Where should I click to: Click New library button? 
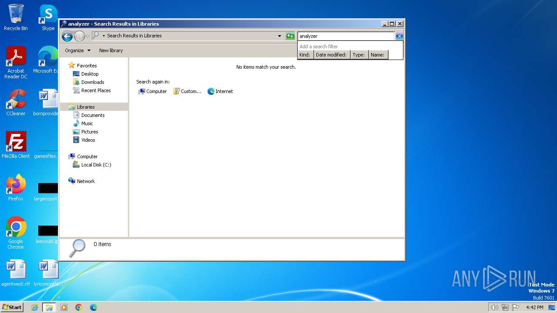pos(111,50)
